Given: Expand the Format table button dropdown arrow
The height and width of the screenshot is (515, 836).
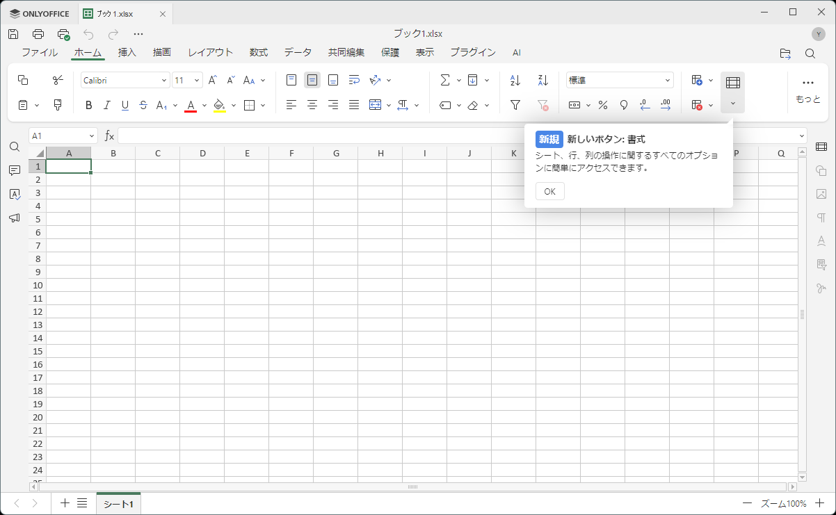Looking at the screenshot, I should pos(732,104).
